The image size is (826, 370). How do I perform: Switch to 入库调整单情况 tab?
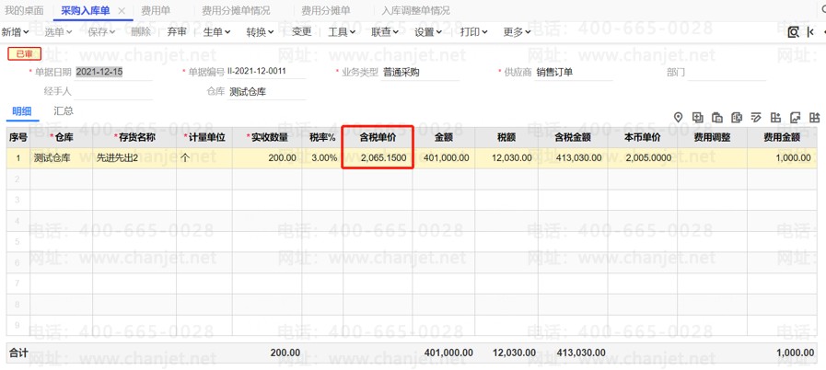click(x=416, y=10)
